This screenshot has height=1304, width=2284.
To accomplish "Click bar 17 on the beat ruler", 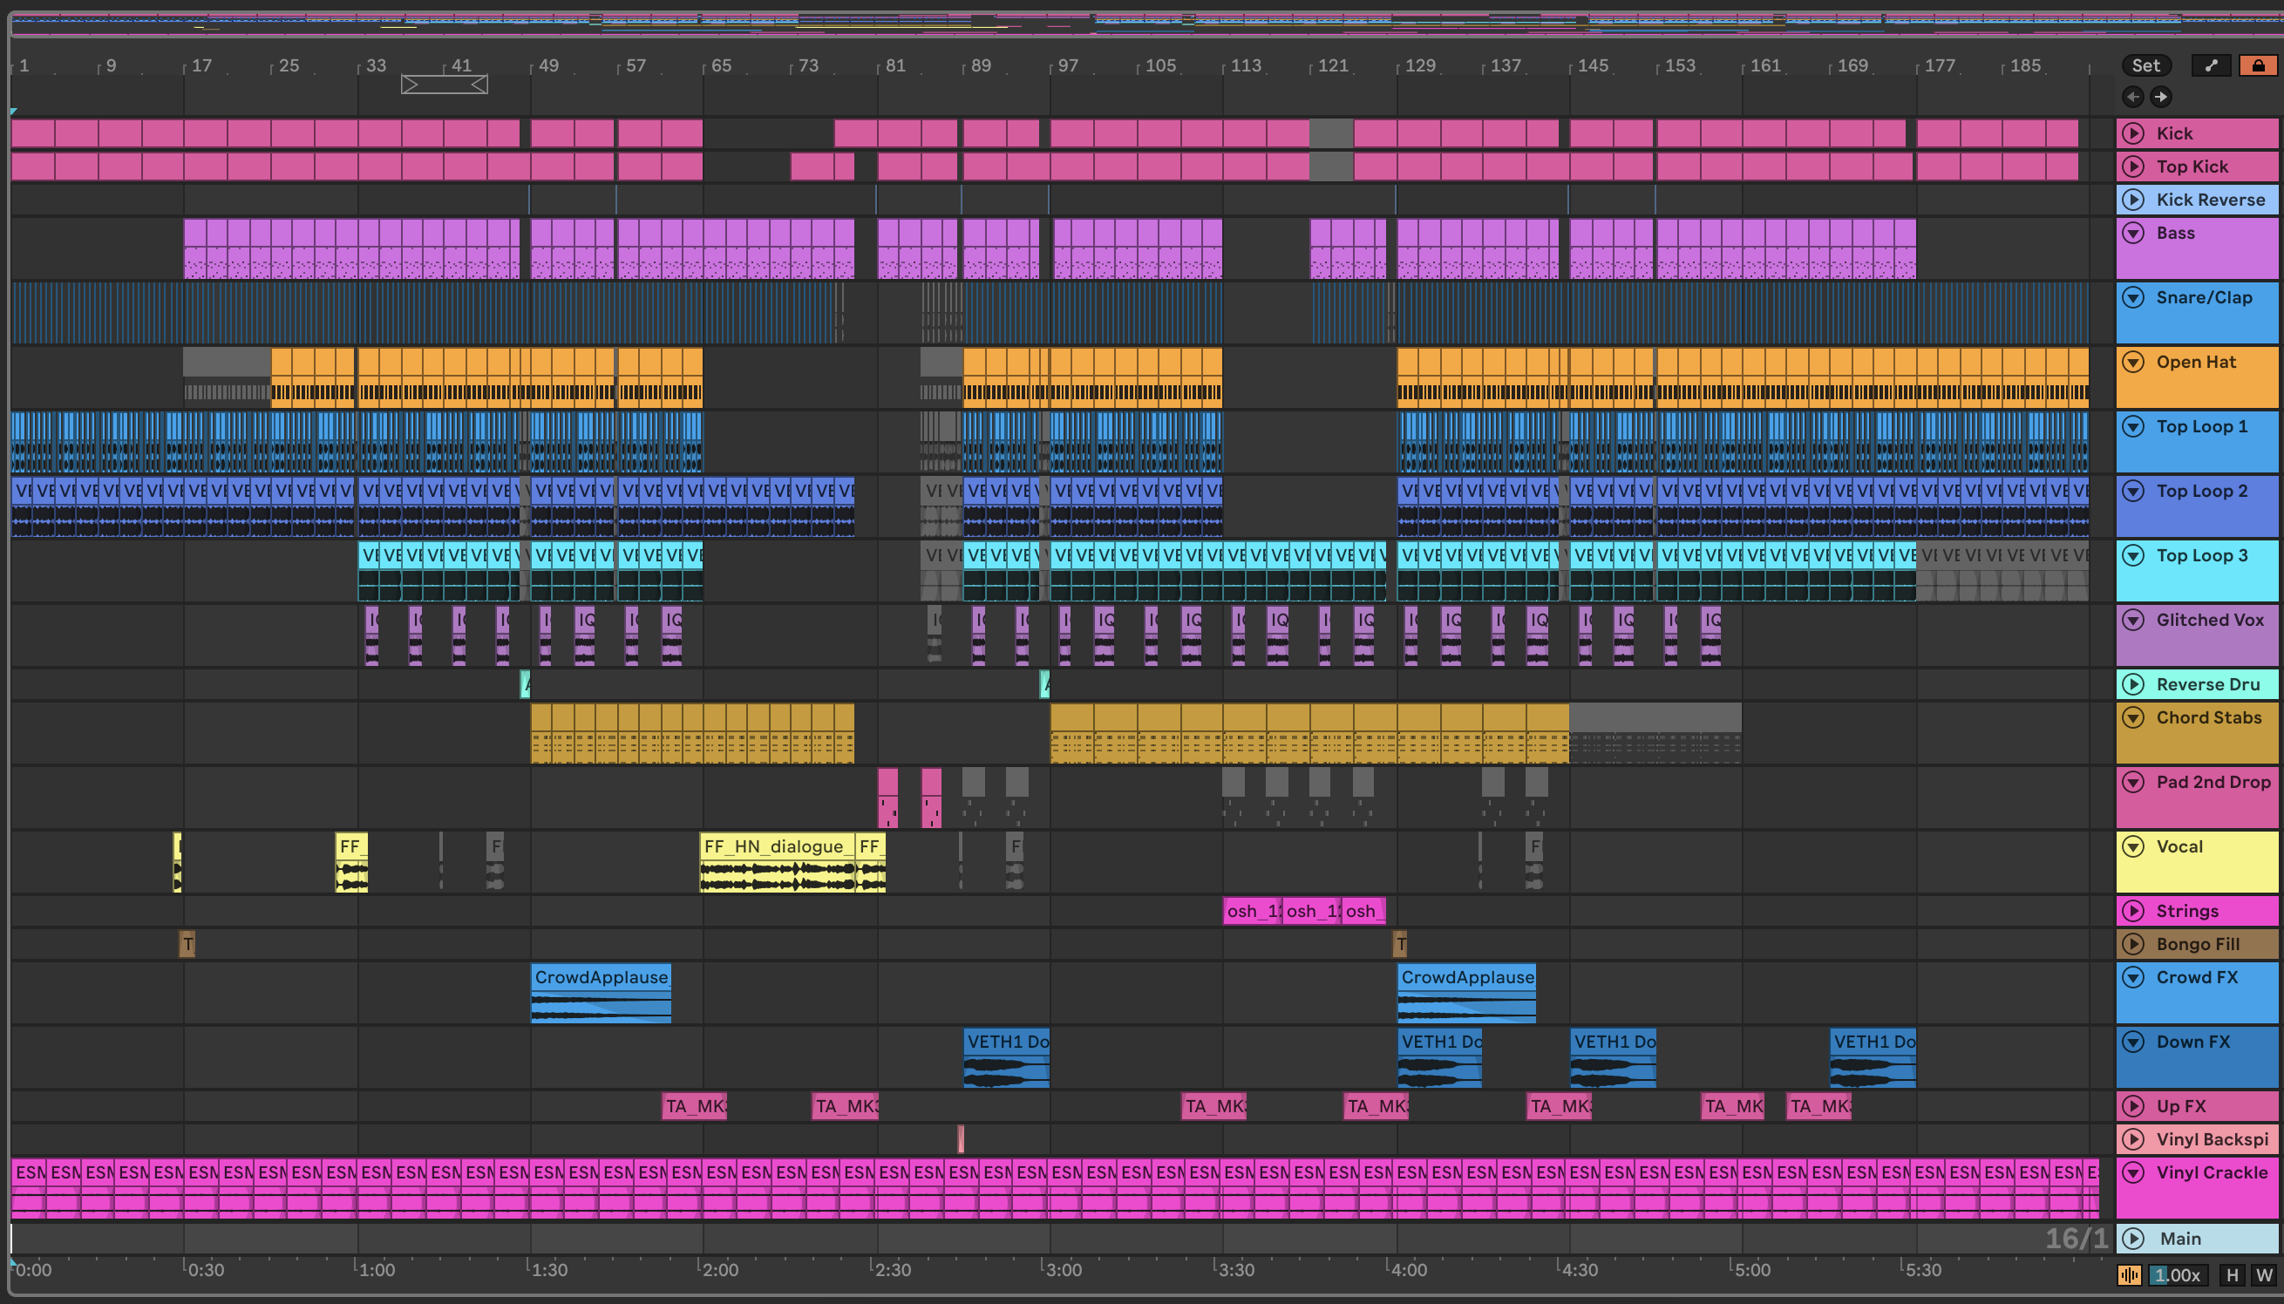I will (201, 65).
